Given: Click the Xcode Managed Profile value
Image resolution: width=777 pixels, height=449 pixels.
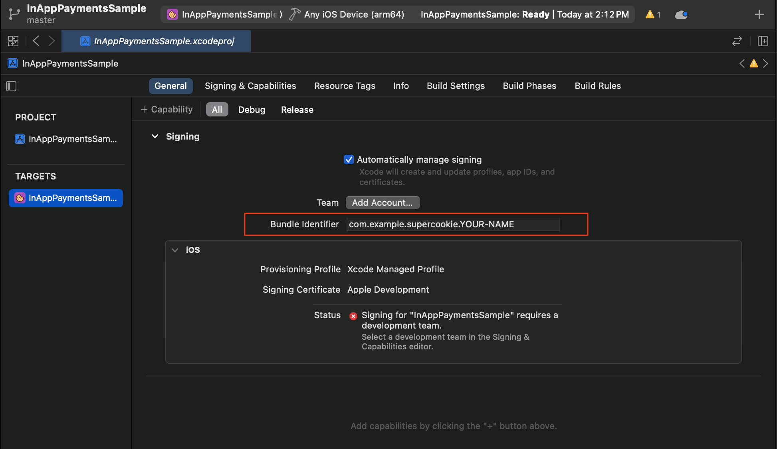Looking at the screenshot, I should 396,270.
